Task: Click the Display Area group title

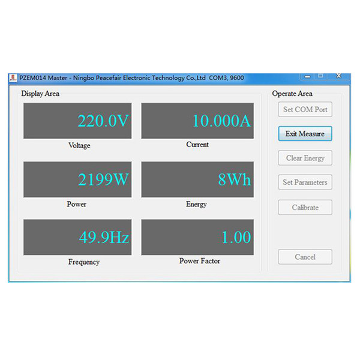Action: click(40, 94)
